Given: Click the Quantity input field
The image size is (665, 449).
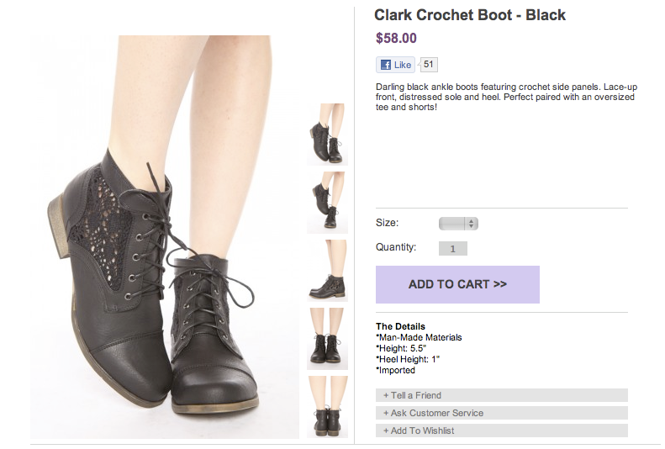Looking at the screenshot, I should click(x=453, y=249).
